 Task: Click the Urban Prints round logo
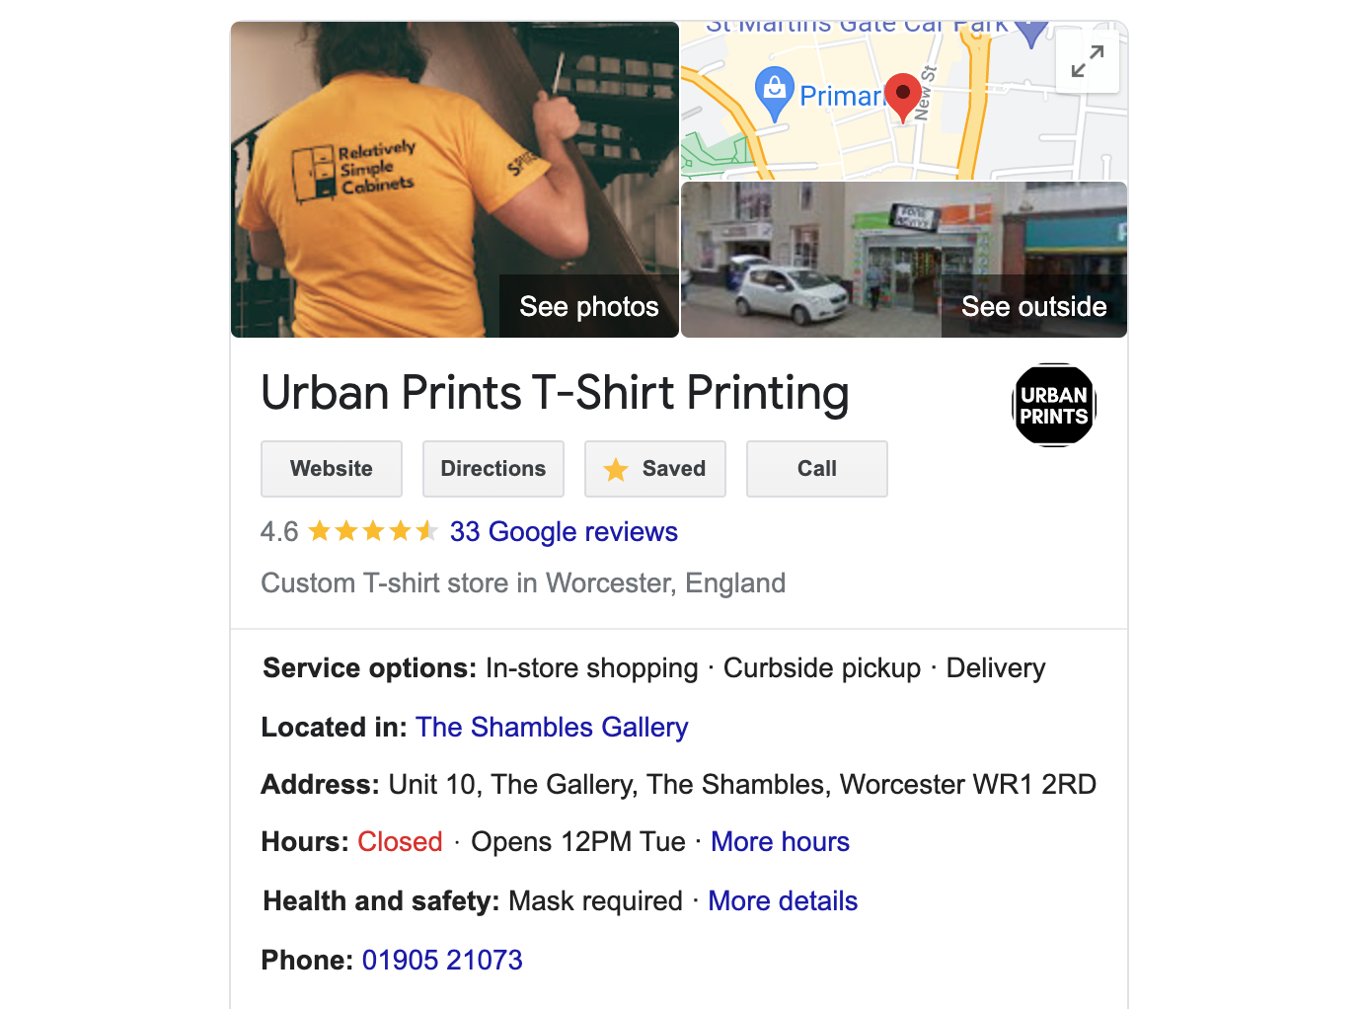tap(1054, 405)
